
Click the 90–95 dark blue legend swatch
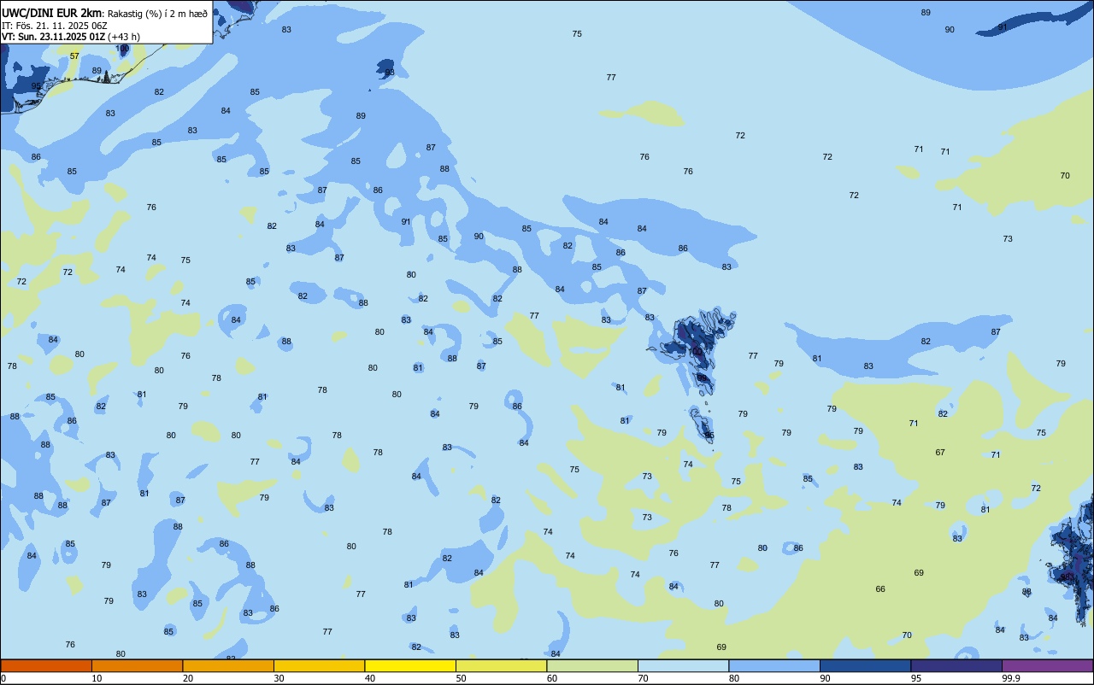[865, 665]
